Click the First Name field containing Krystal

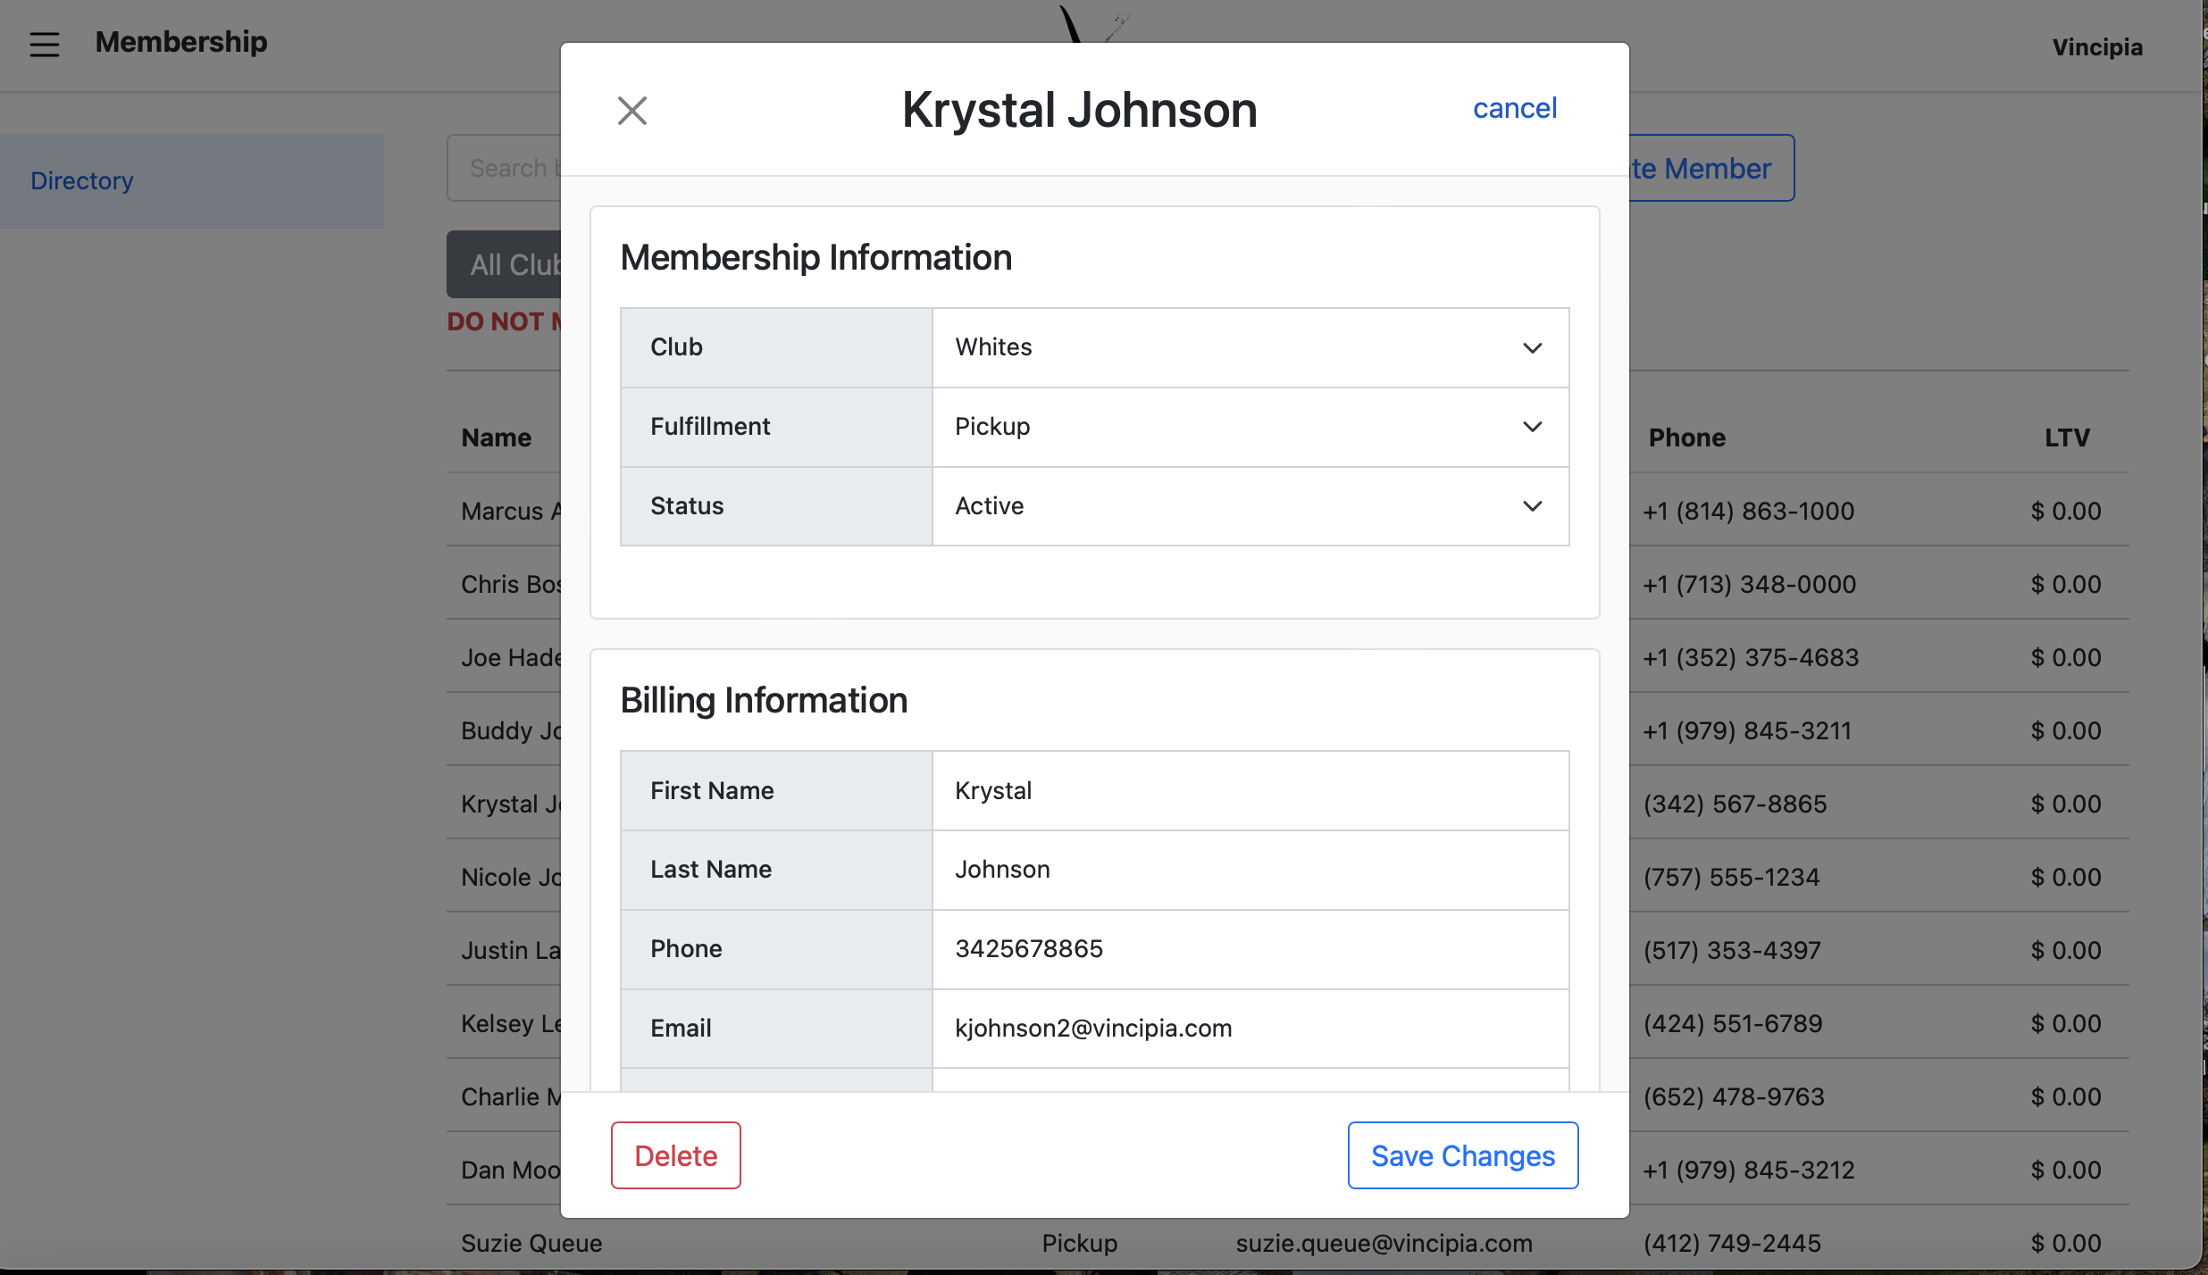pyautogui.click(x=1250, y=790)
